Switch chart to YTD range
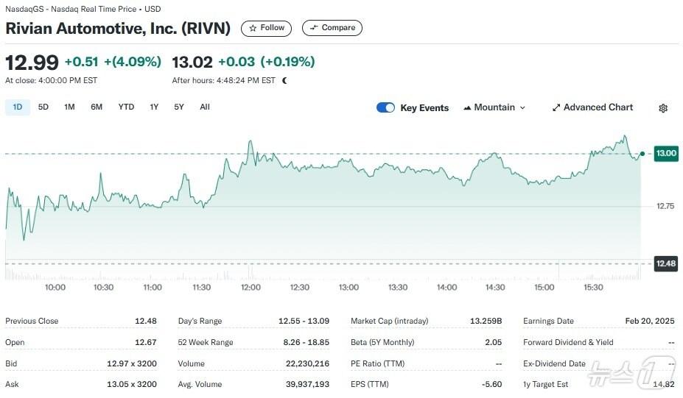This screenshot has width=683, height=398. click(x=126, y=107)
